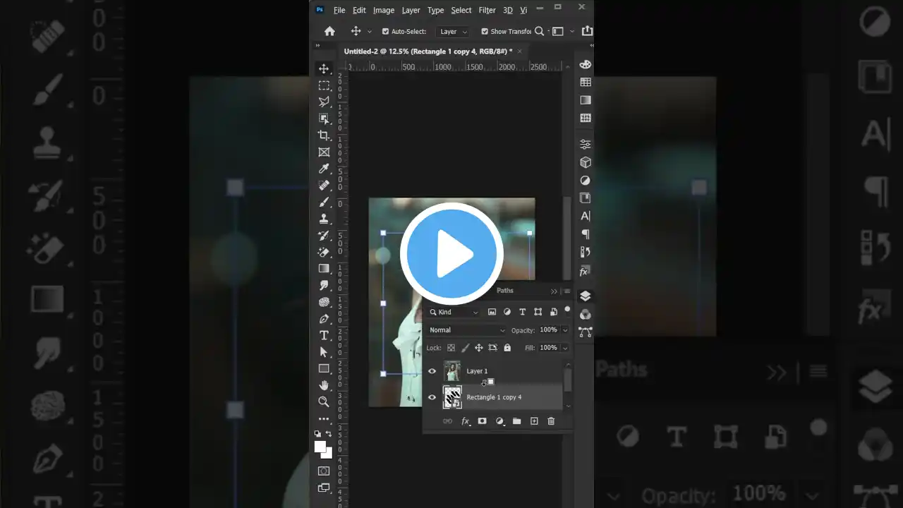Switch to the Paths tab
This screenshot has width=903, height=508.
tap(505, 291)
